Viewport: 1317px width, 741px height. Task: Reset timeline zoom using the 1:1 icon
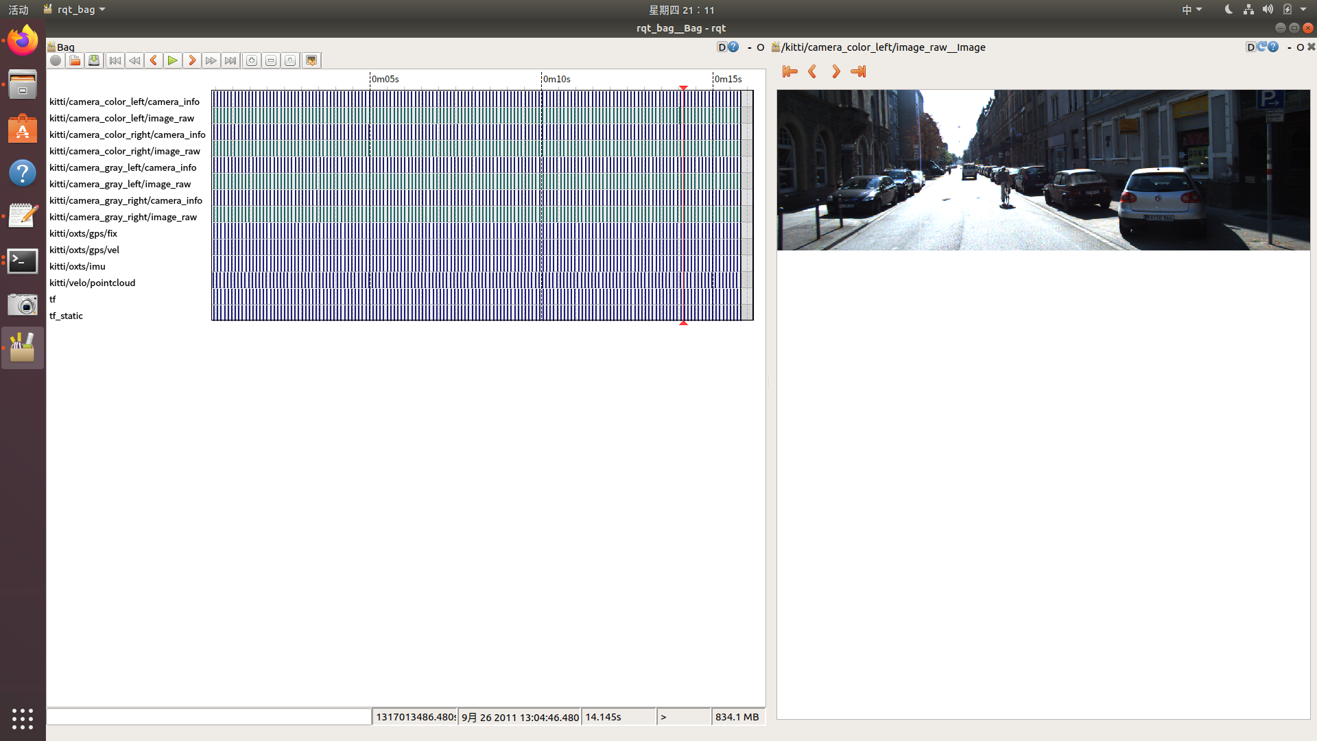point(289,60)
